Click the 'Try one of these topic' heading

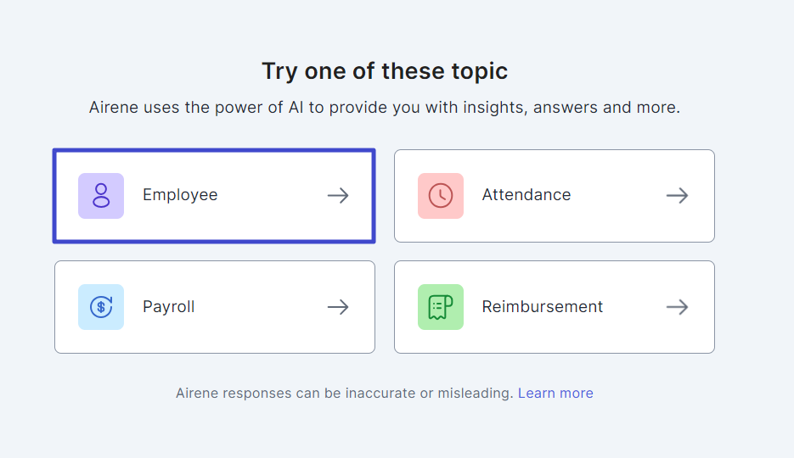(385, 71)
